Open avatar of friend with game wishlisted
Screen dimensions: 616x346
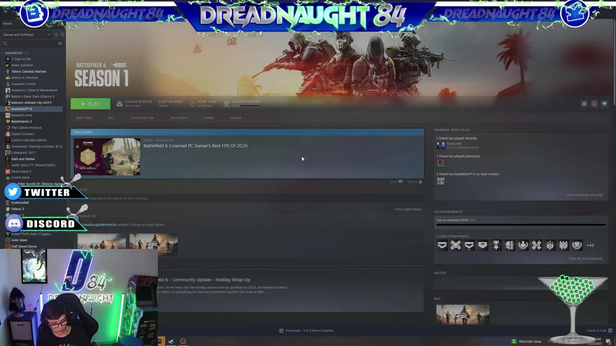(440, 181)
